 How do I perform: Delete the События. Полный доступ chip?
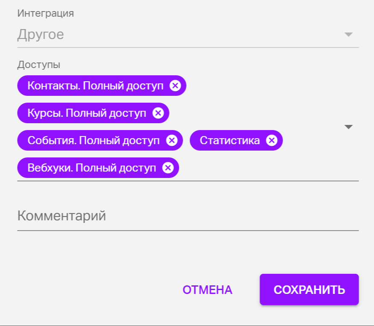[x=172, y=140]
